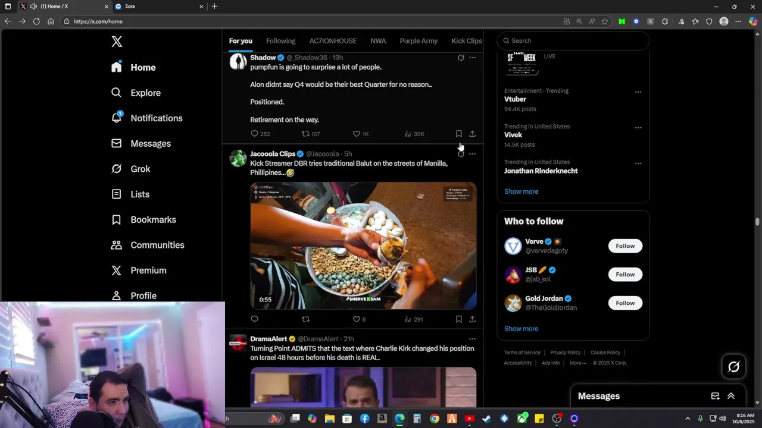Open the Cookie Policy link
The width and height of the screenshot is (762, 428).
(605, 353)
